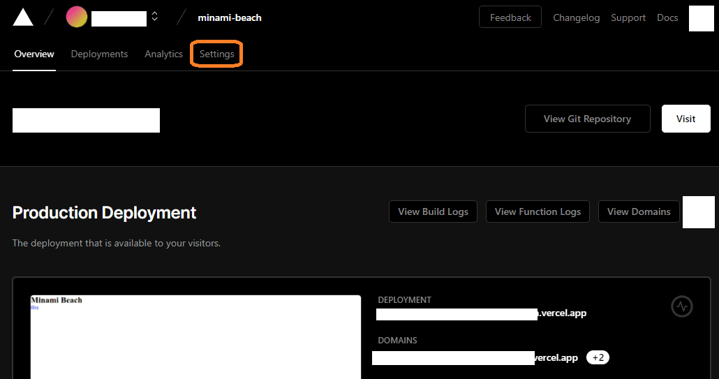Open the Settings tab
Viewport: 719px width, 379px height.
[x=217, y=54]
